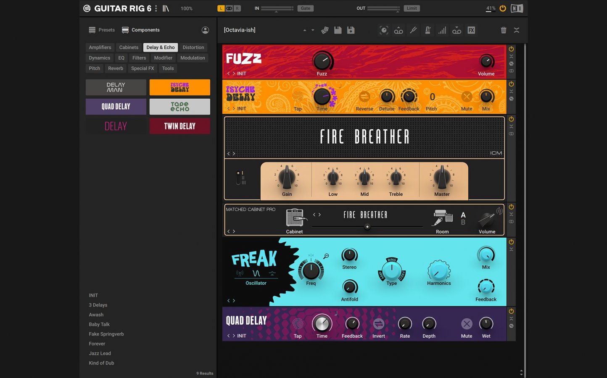Select the Amplifiers category

(100, 47)
